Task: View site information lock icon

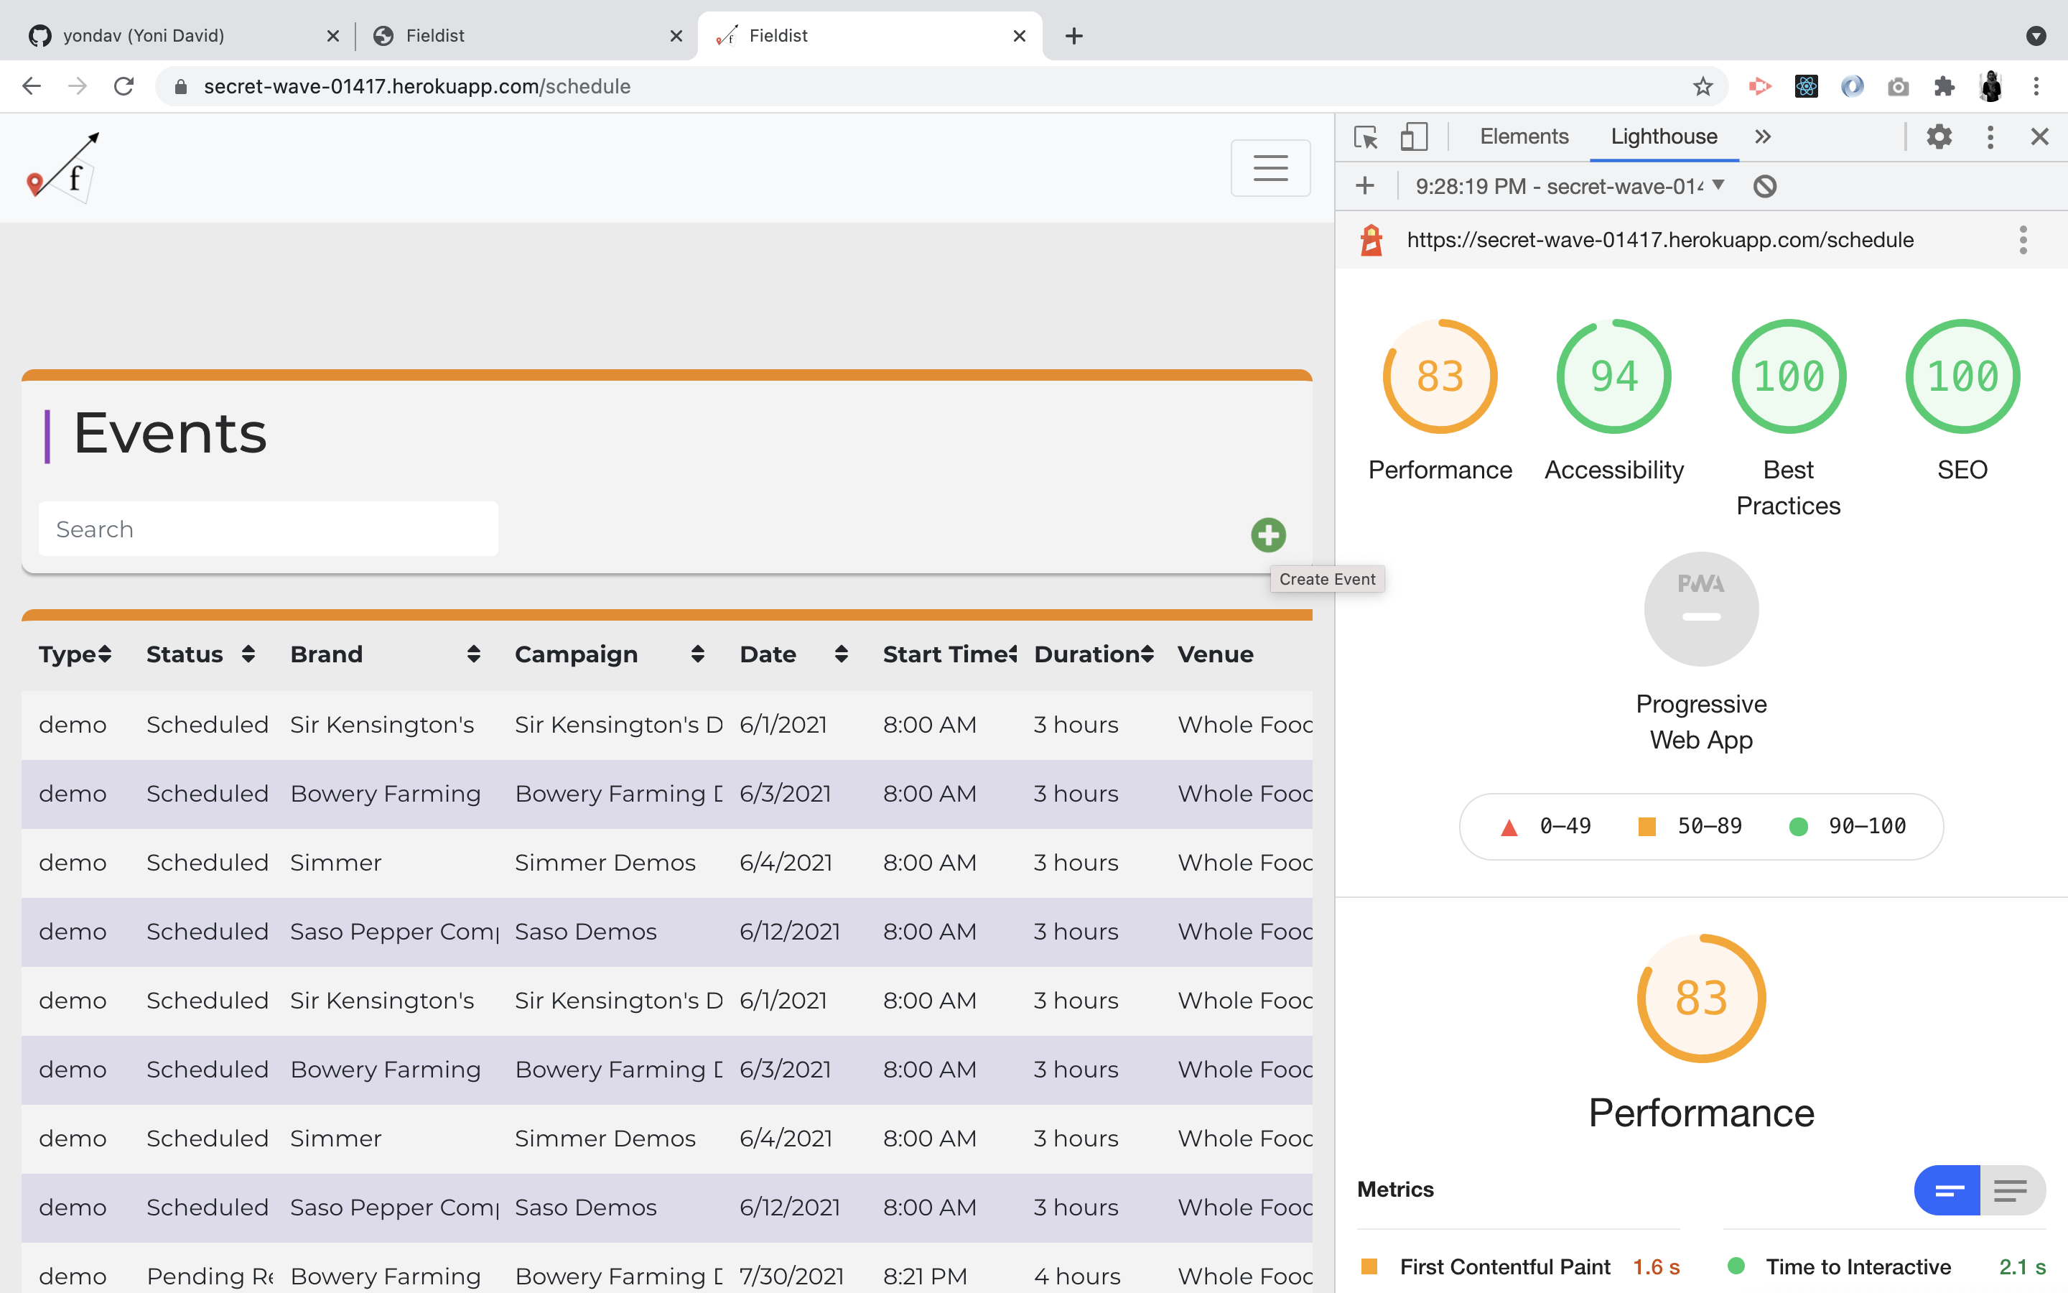Action: [x=180, y=86]
